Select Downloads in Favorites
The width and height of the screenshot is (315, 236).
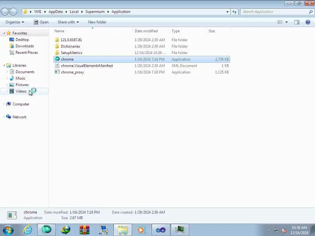25,46
